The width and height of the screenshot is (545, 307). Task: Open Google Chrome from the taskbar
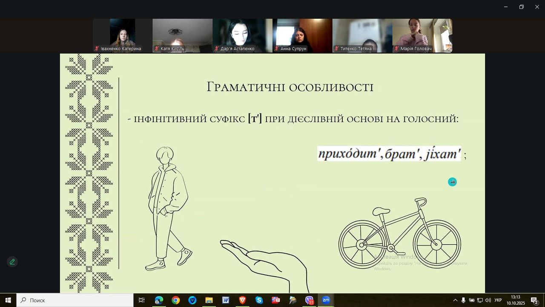[175, 300]
